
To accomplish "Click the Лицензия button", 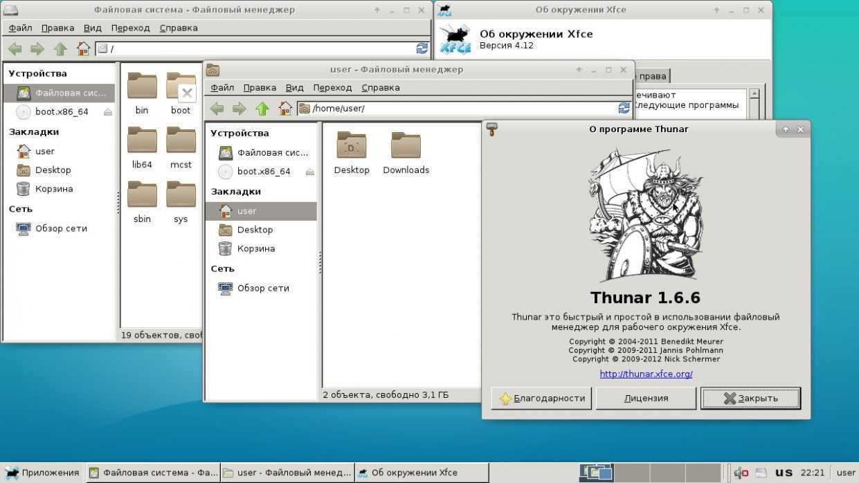I will point(646,398).
